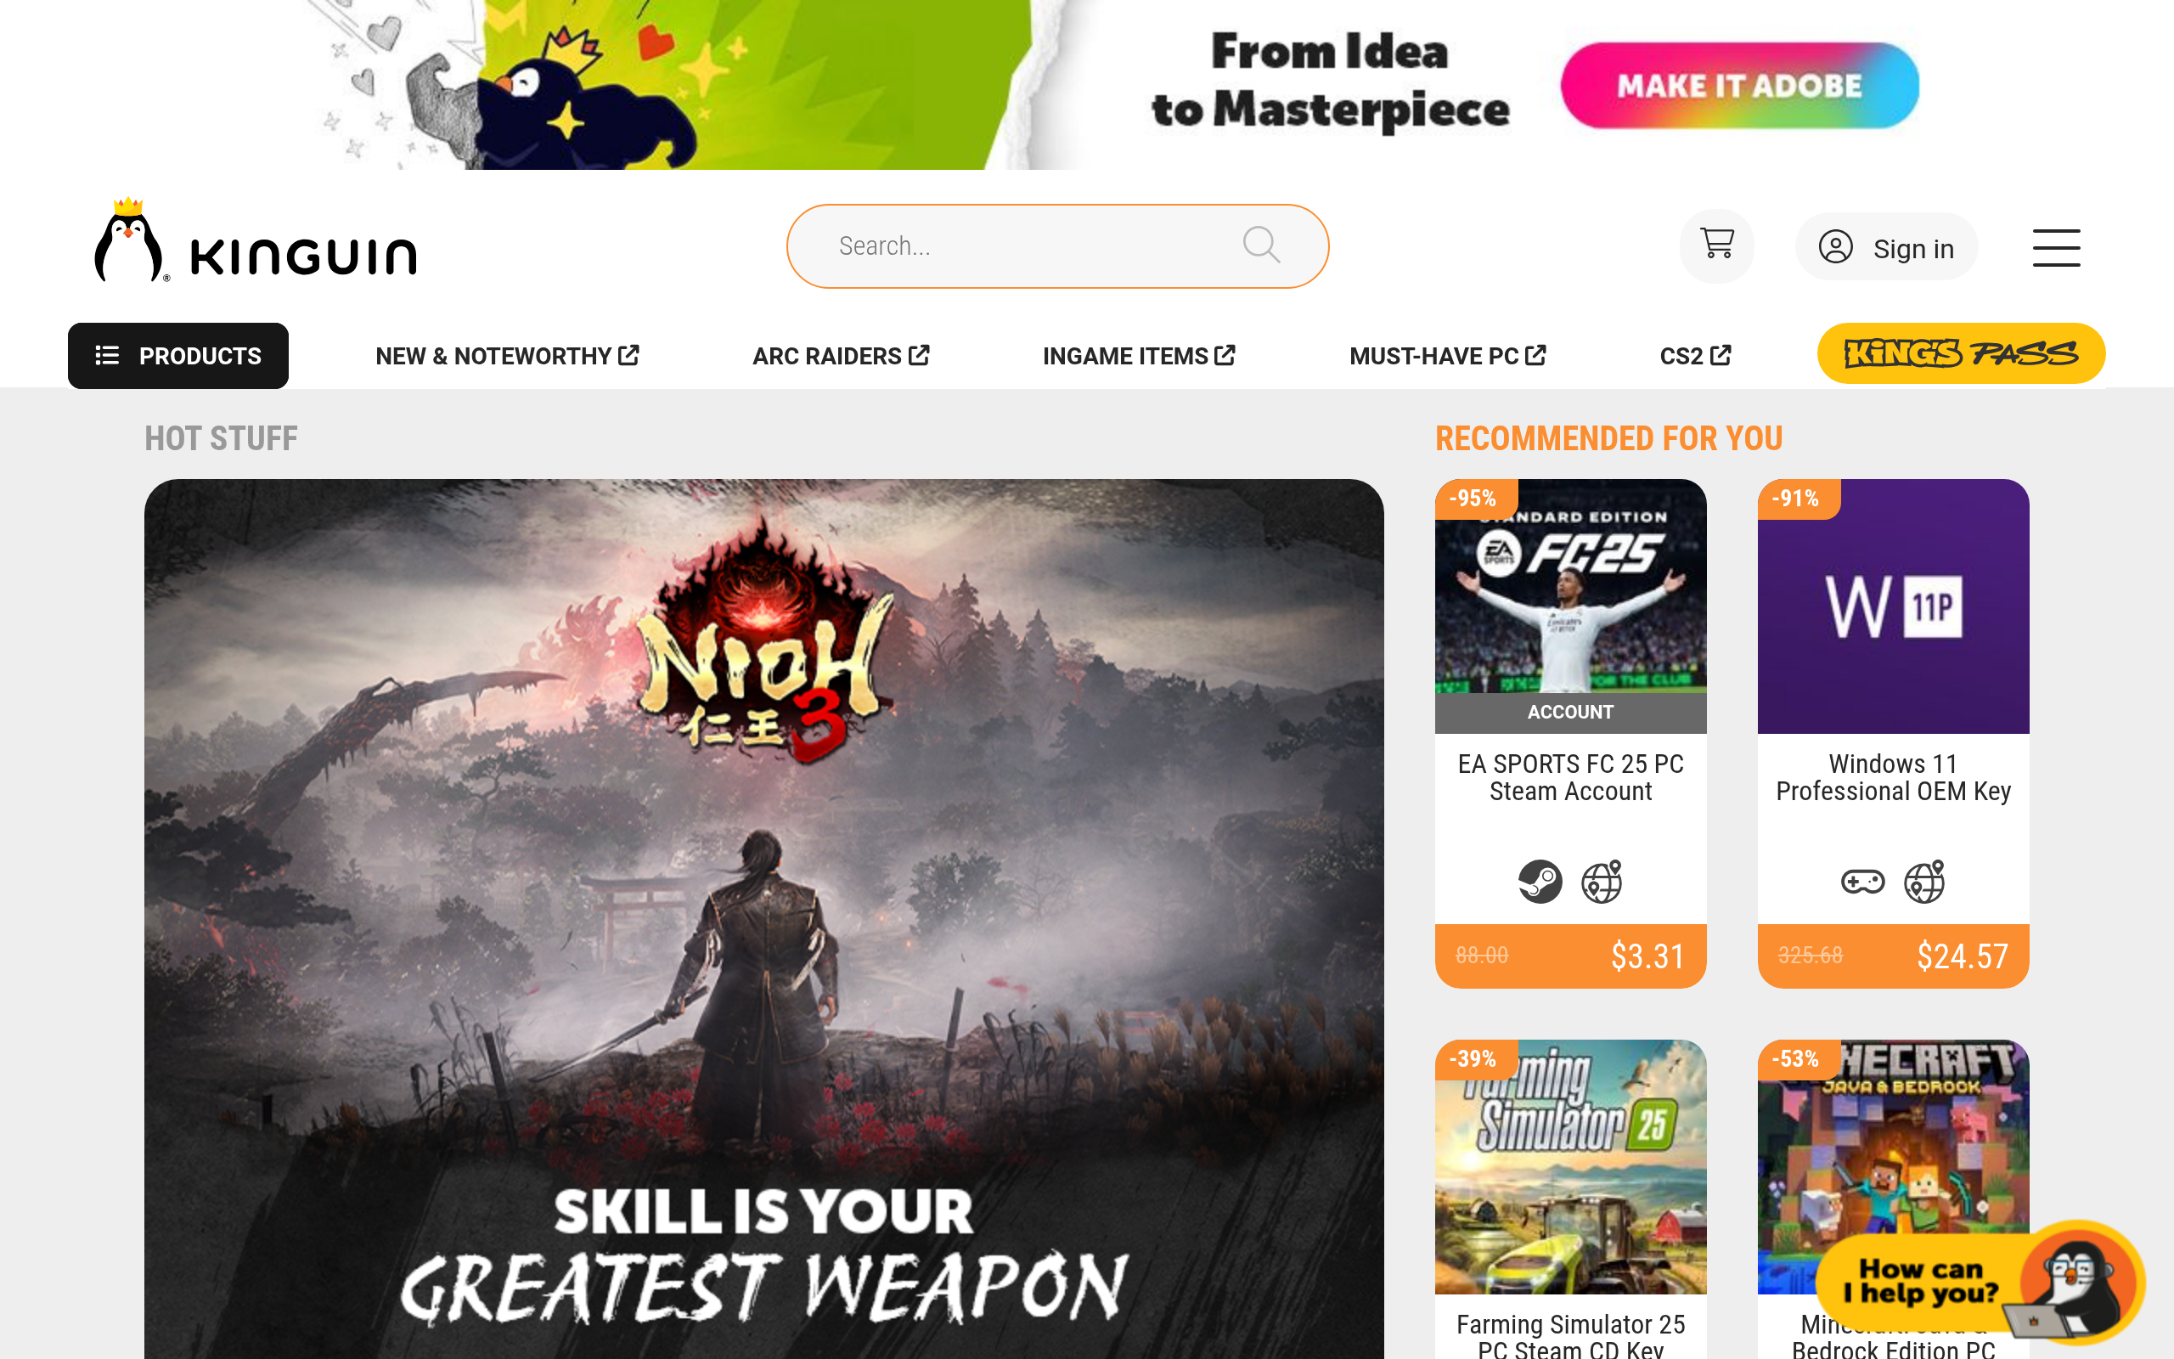The image size is (2174, 1359).
Task: Open the CS2 link
Action: click(1695, 356)
